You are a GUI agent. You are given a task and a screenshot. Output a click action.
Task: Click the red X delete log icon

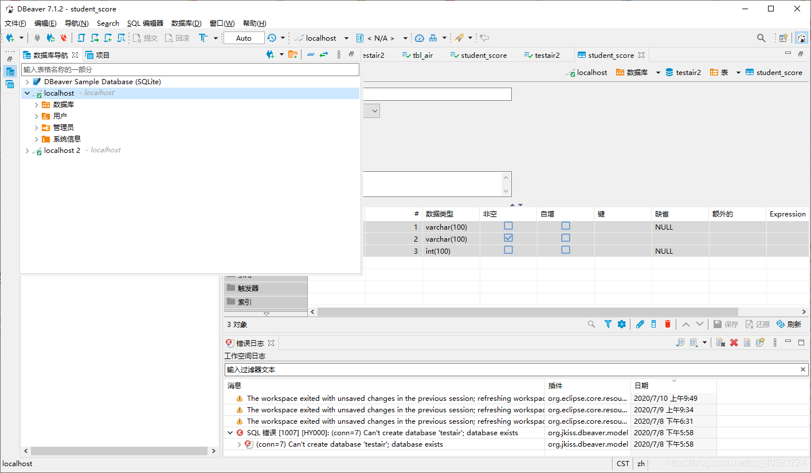click(x=734, y=342)
